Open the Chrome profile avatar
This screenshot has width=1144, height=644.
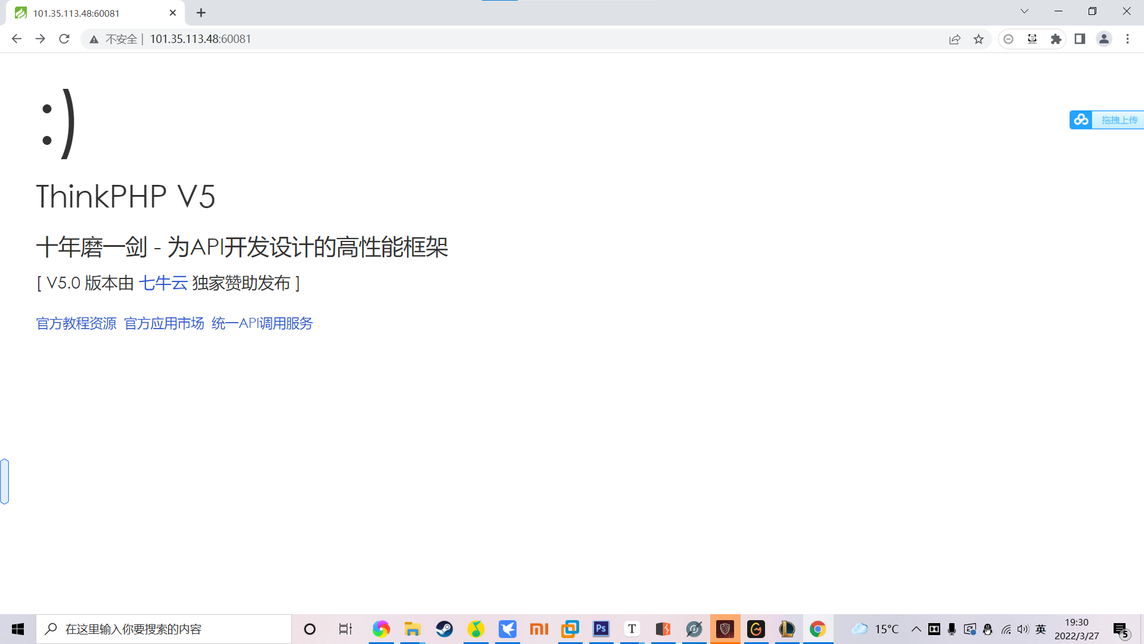coord(1103,39)
